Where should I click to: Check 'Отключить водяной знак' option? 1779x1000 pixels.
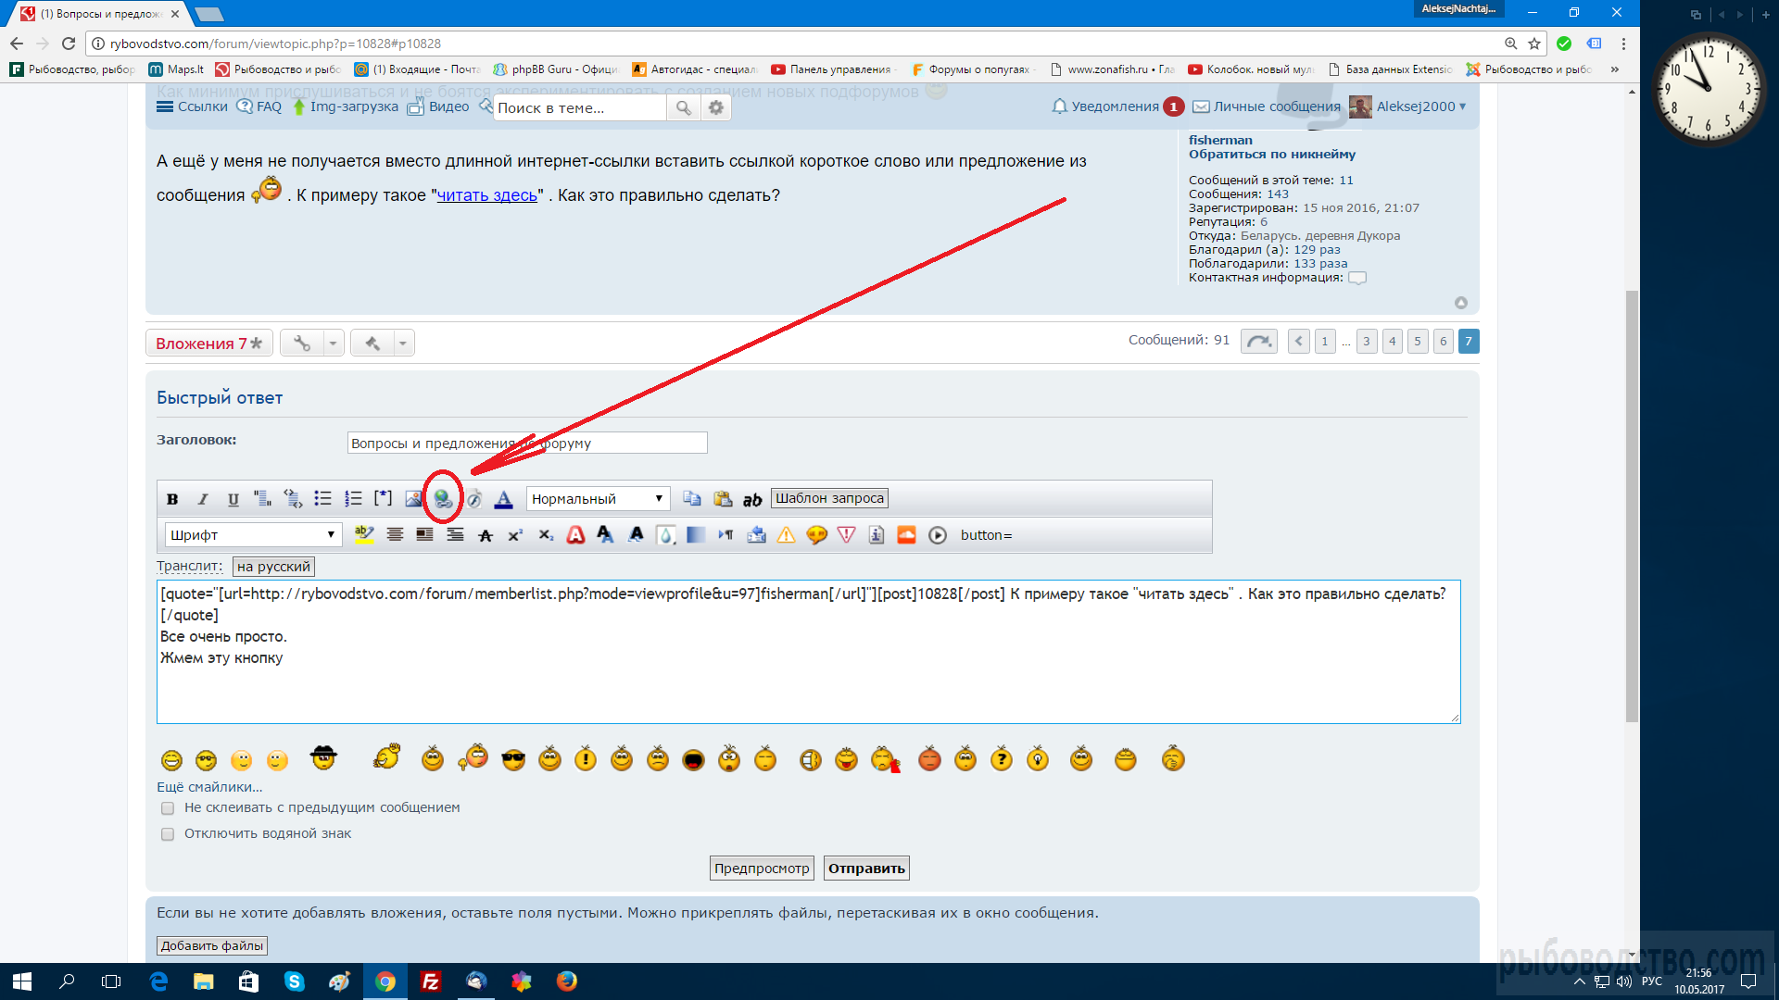coord(168,834)
